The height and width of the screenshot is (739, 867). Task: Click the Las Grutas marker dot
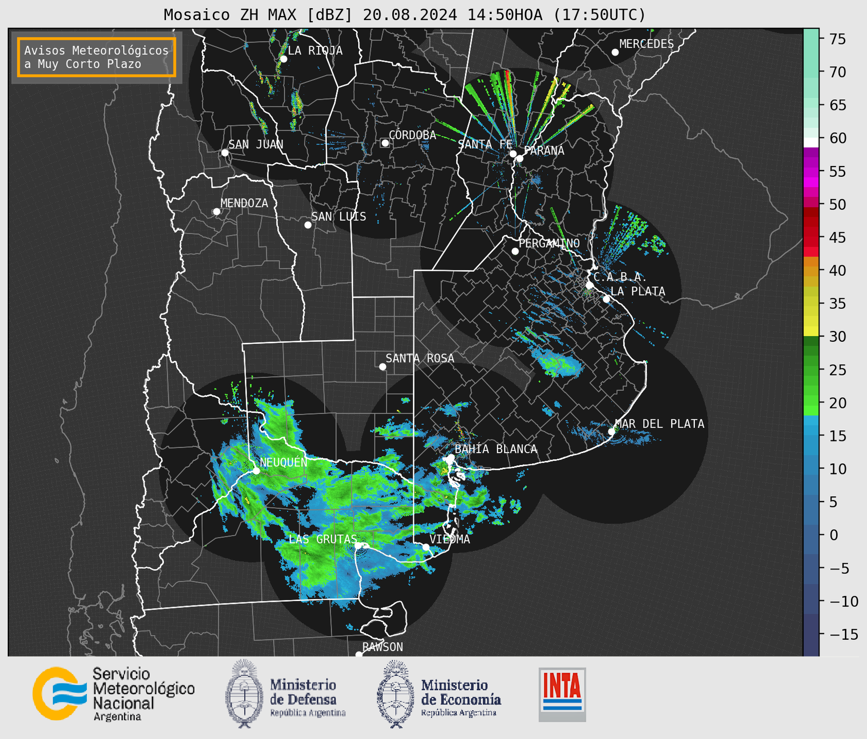358,545
